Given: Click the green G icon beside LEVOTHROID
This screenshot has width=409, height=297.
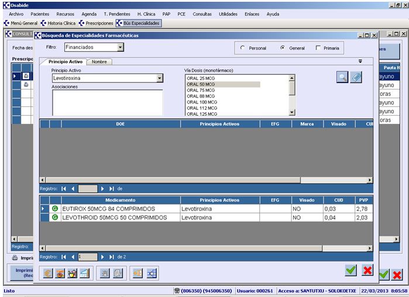Looking at the screenshot, I should (55, 217).
